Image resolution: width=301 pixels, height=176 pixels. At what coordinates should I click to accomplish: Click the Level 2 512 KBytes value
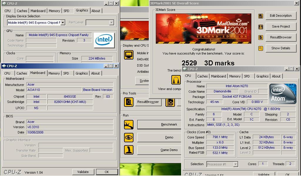pyautogui.click(x=266, y=148)
